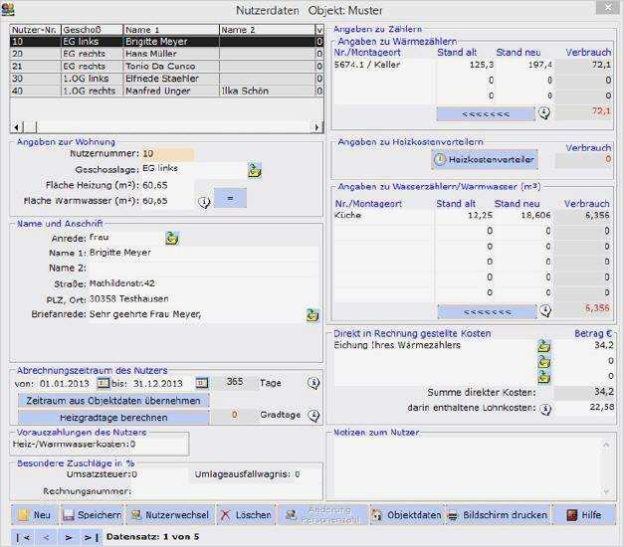
Task: Click the equals button beside Fläche fields
Action: (x=230, y=198)
